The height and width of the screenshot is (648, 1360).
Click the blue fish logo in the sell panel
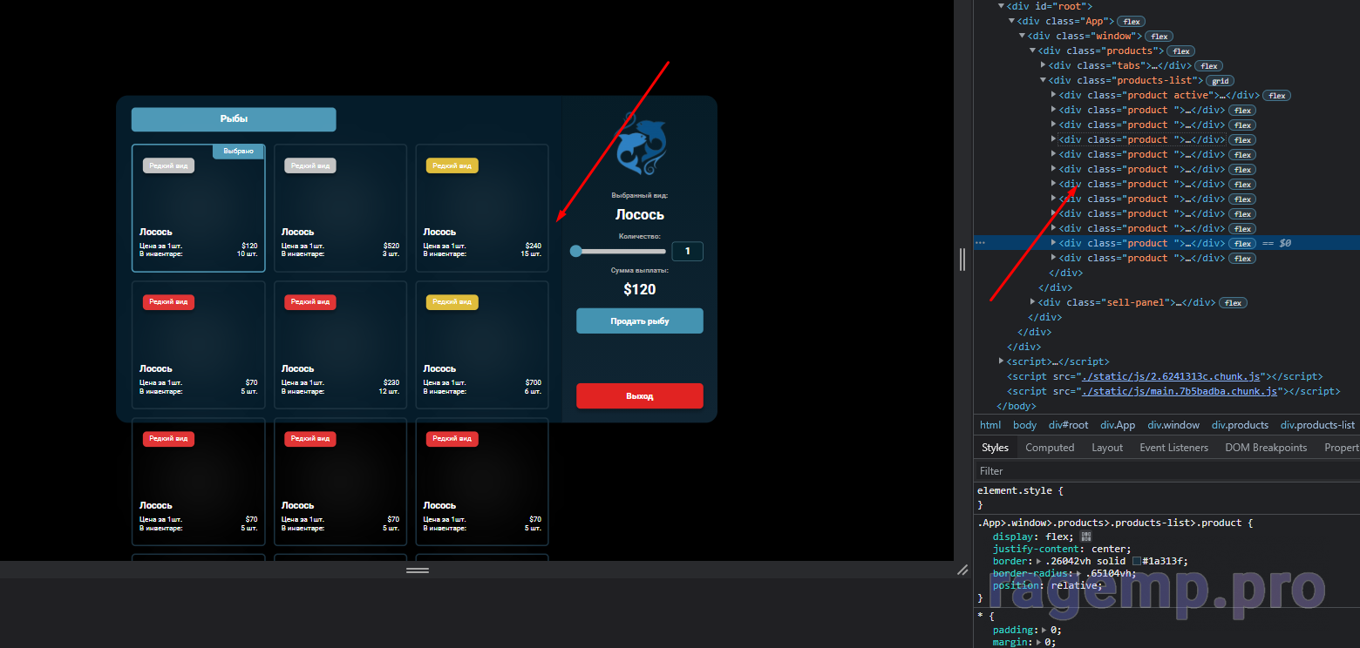pos(640,145)
